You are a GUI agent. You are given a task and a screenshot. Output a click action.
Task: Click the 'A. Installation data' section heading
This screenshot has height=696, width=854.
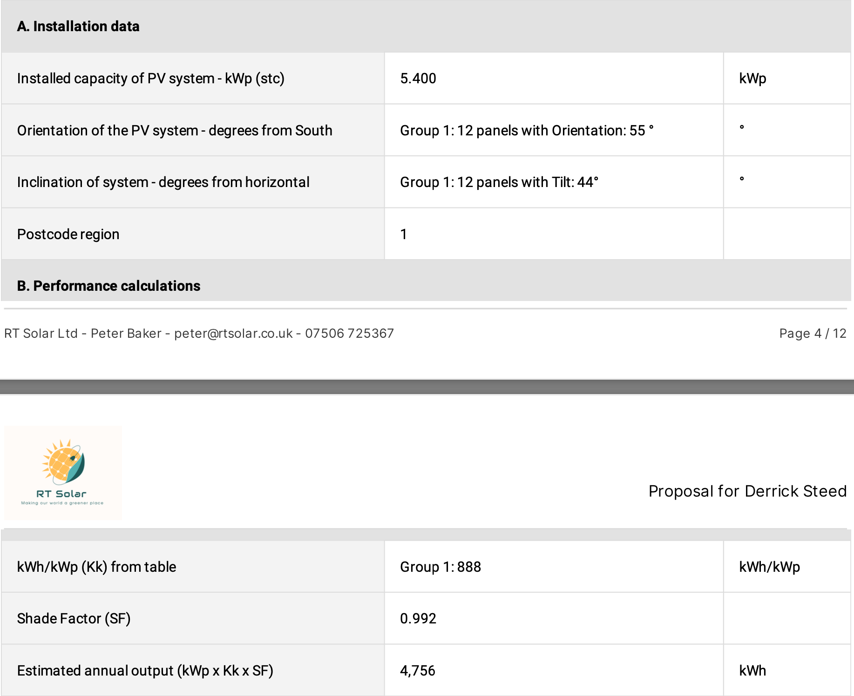78,27
